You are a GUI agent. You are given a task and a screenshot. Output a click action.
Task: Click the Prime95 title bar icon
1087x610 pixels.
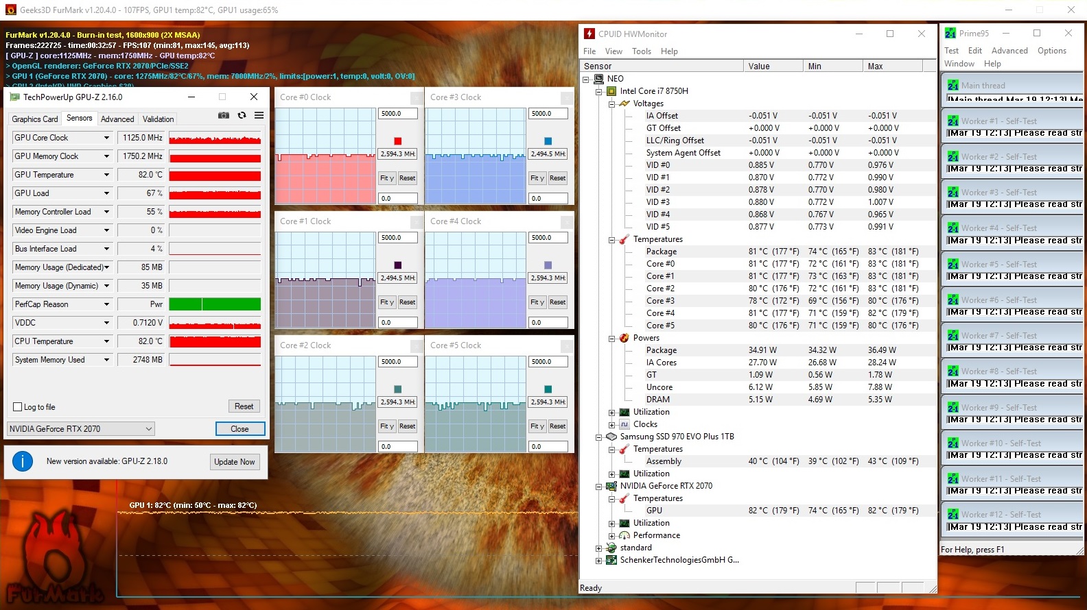950,33
